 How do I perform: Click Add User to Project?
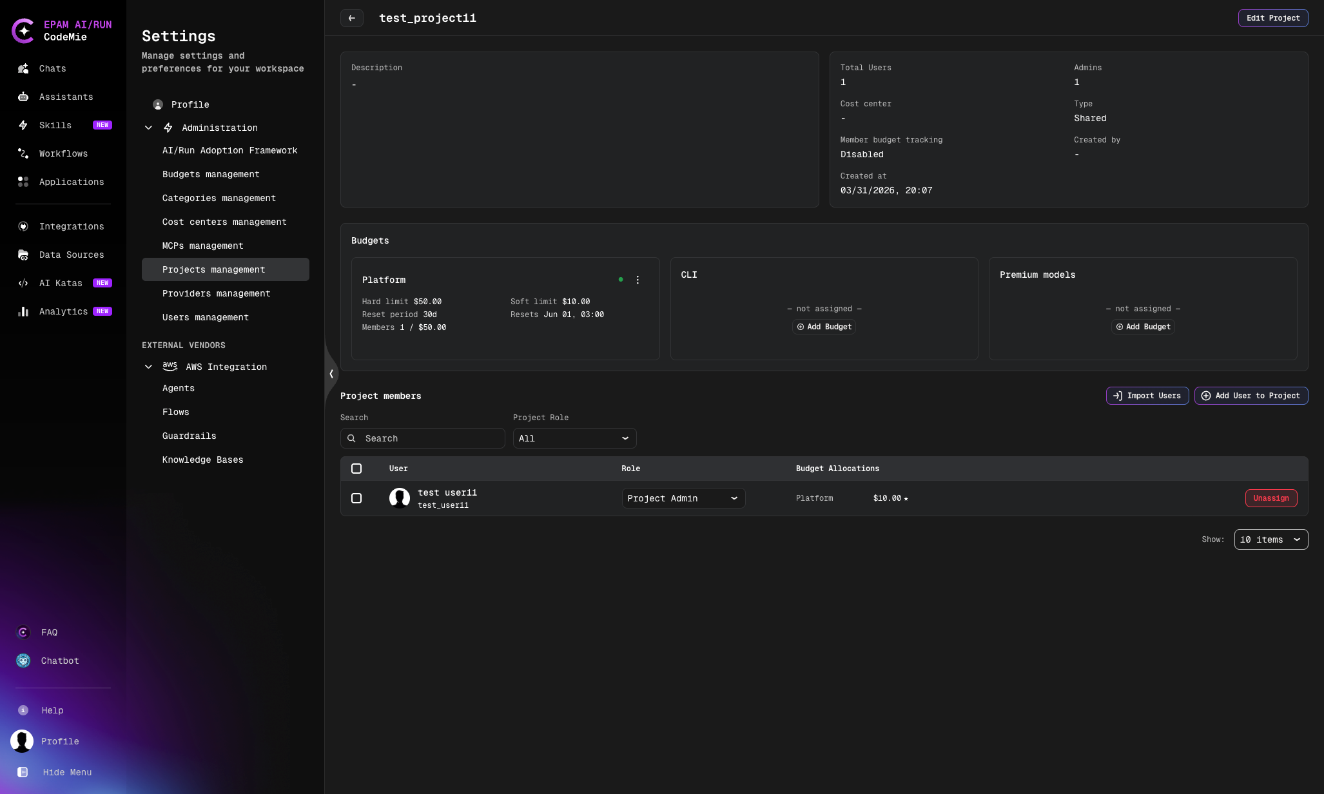pyautogui.click(x=1251, y=396)
